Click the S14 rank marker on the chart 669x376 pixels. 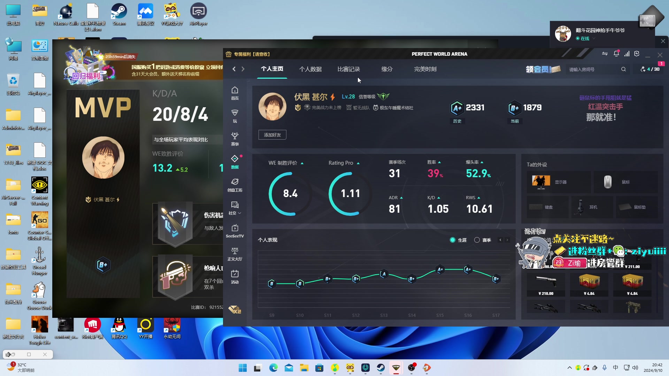coord(412,279)
